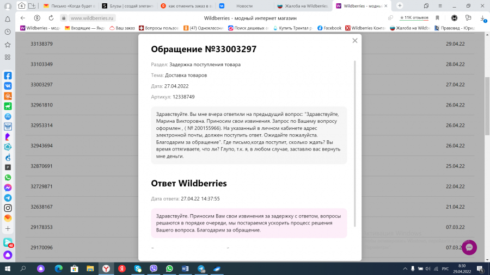Open the Facebook sidebar shortcut
The image size is (490, 275).
pyautogui.click(x=8, y=76)
